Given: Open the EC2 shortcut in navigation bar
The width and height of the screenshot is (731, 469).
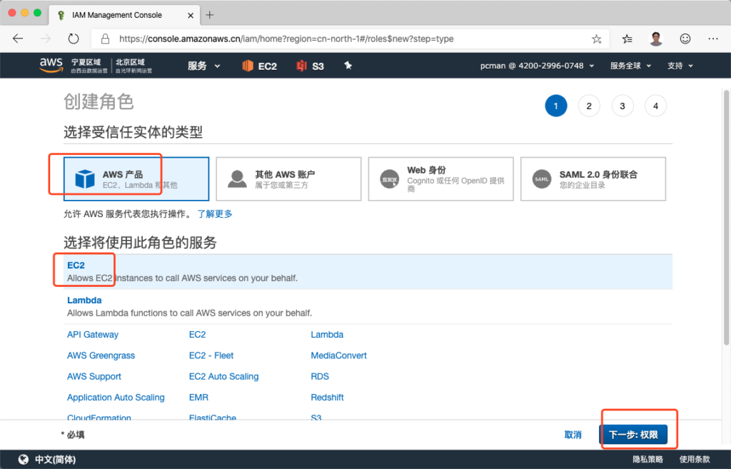Looking at the screenshot, I should click(259, 66).
